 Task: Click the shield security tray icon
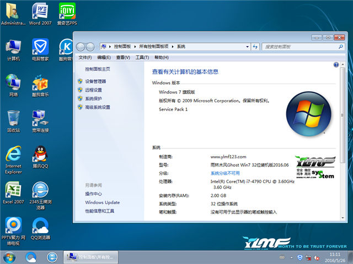tap(299, 257)
